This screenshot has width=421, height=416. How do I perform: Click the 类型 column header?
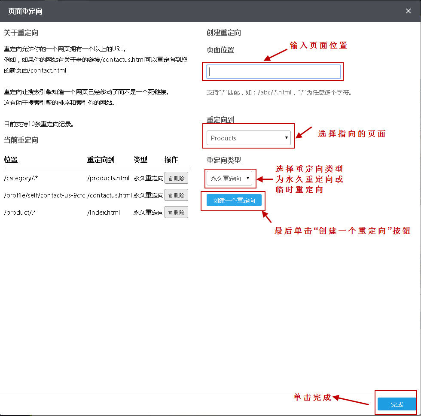click(140, 160)
